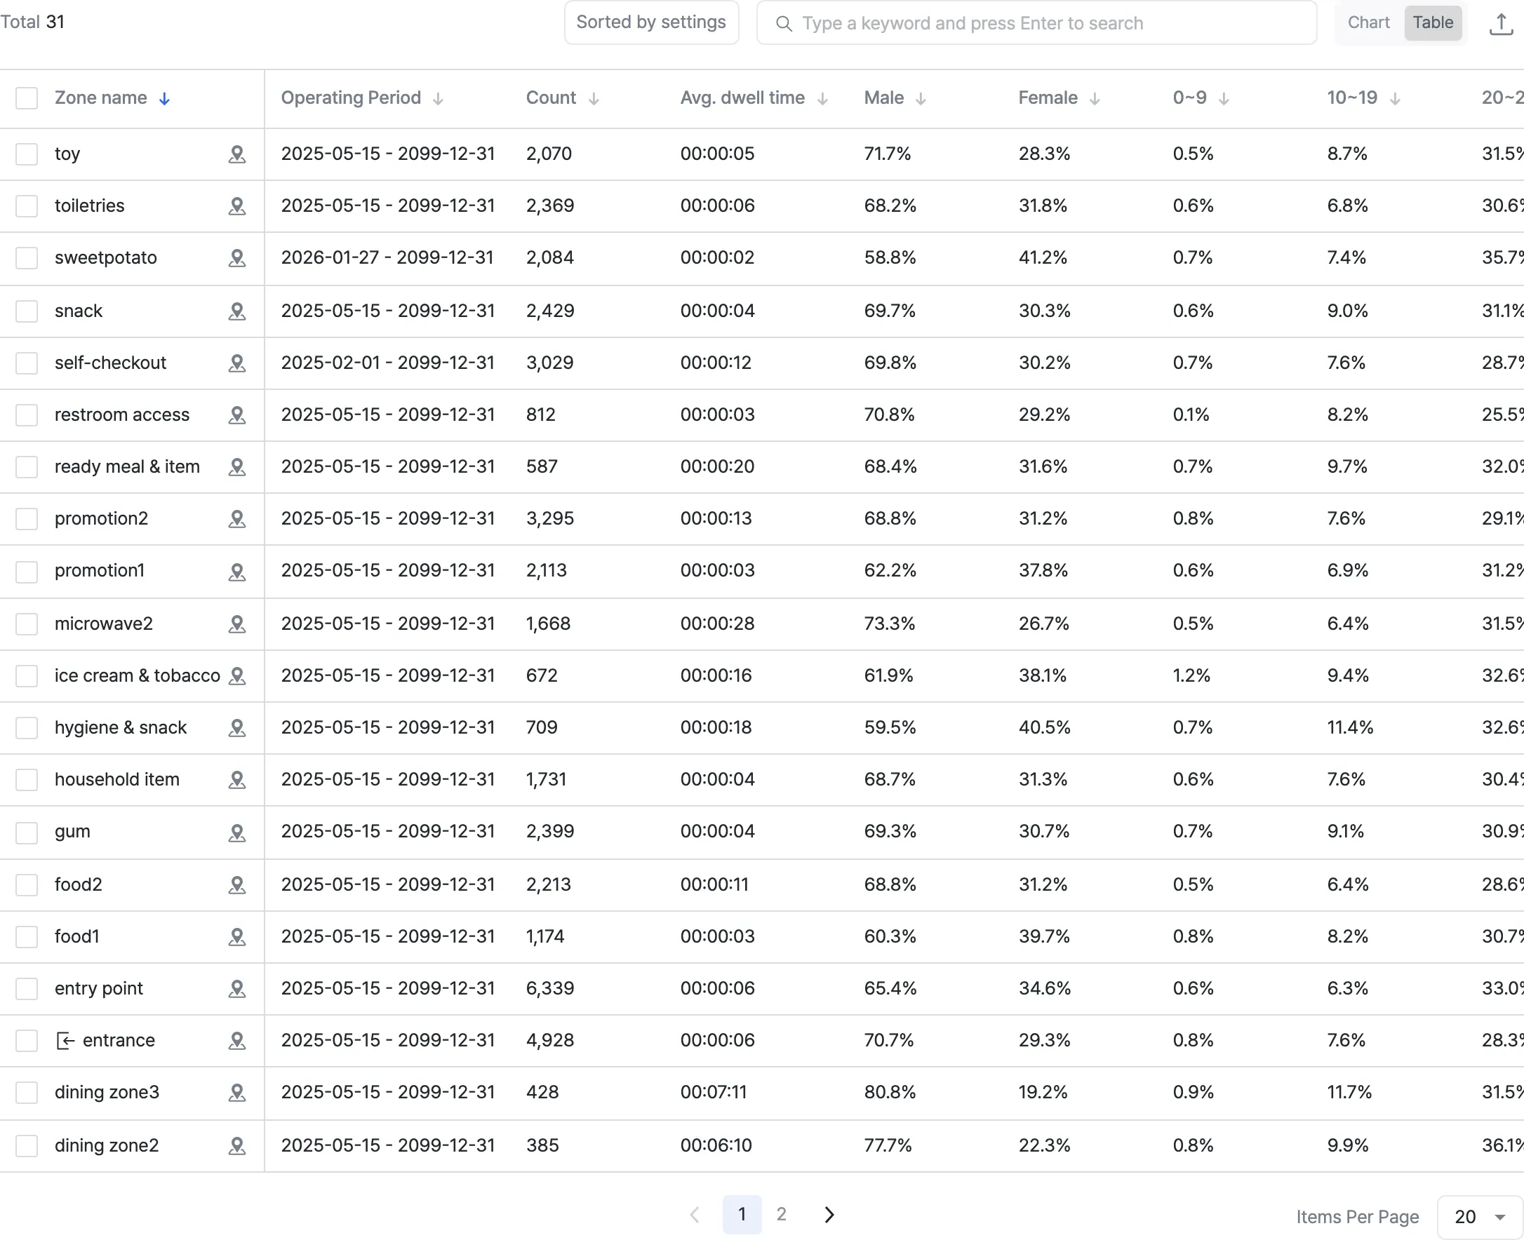This screenshot has width=1524, height=1240.
Task: Open zone icon in promotion2 row
Action: tap(236, 518)
